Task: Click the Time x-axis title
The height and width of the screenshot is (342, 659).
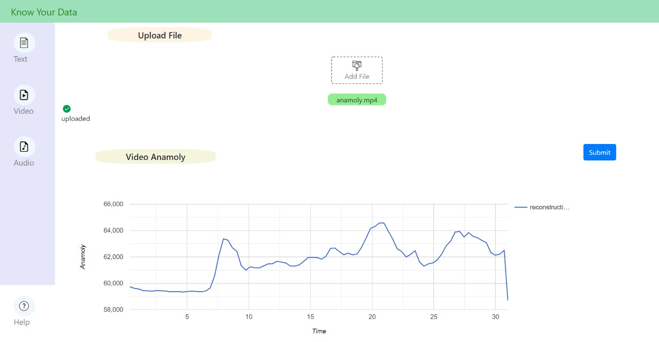Action: tap(319, 331)
